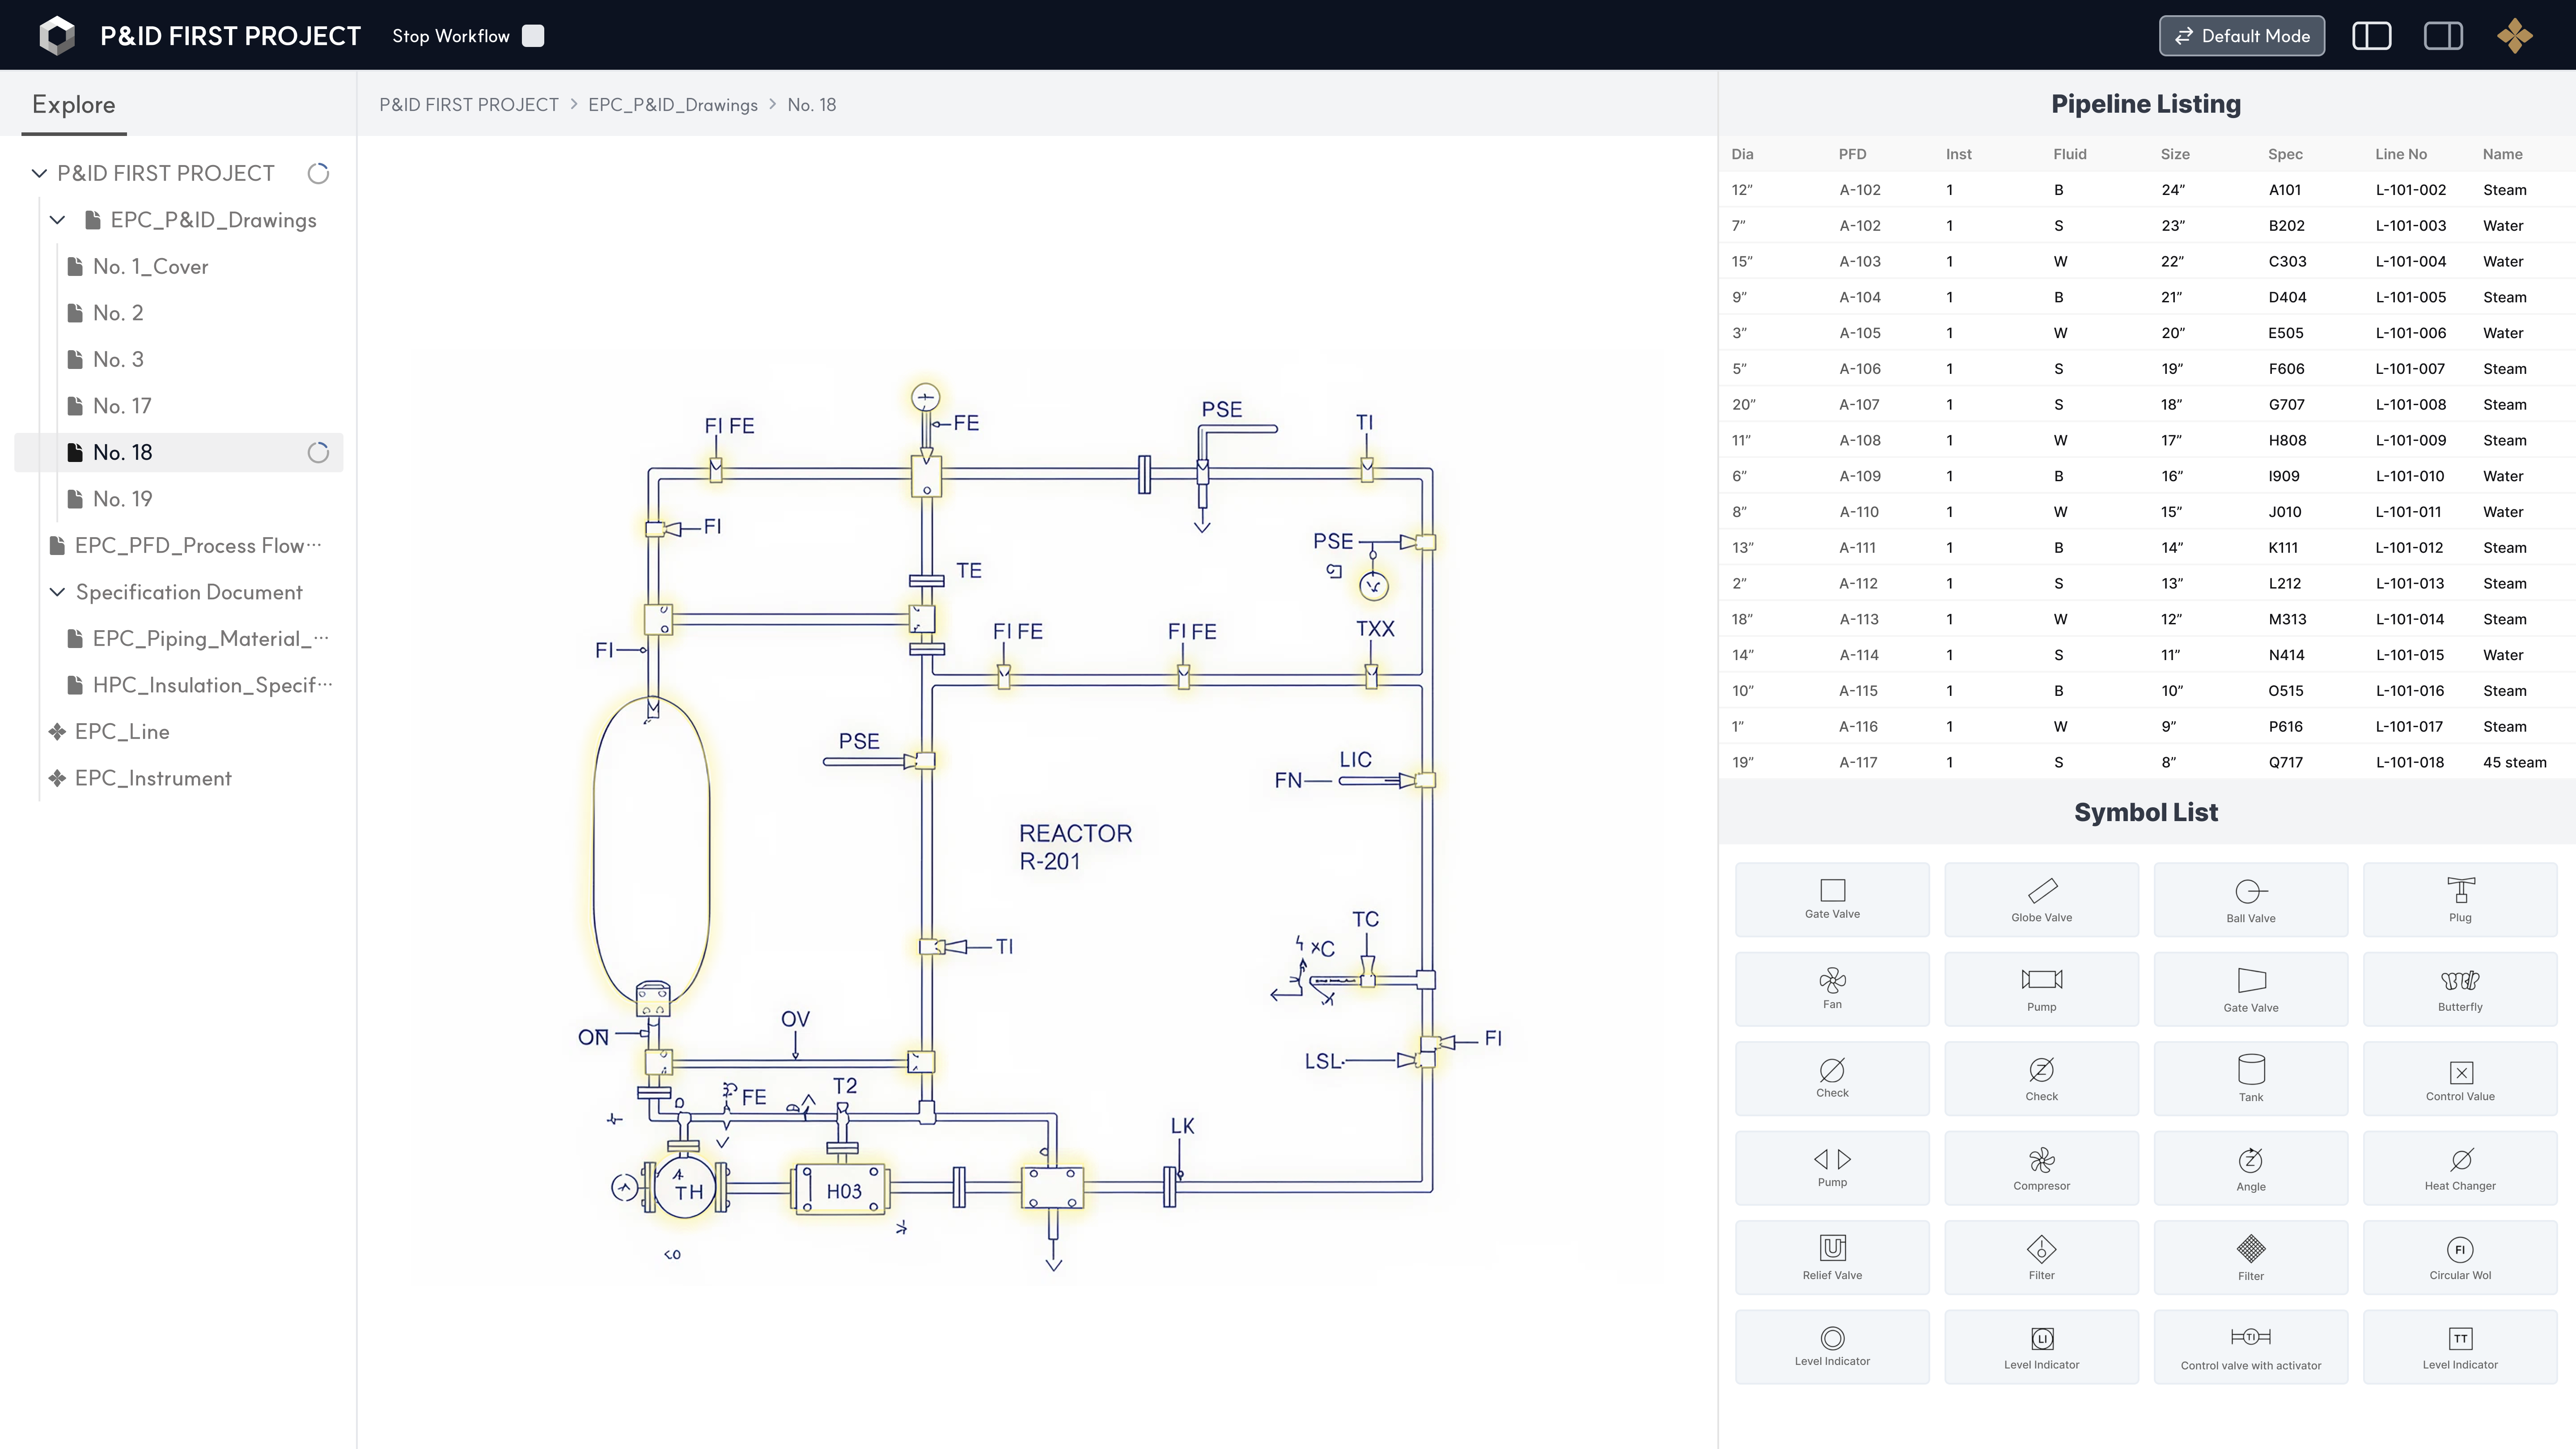Image resolution: width=2576 pixels, height=1449 pixels.
Task: Select Control valve with activator symbol
Action: pos(2250,1346)
